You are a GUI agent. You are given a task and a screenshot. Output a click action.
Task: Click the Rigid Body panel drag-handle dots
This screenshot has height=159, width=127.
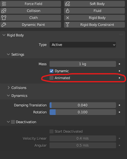pyautogui.click(x=121, y=35)
